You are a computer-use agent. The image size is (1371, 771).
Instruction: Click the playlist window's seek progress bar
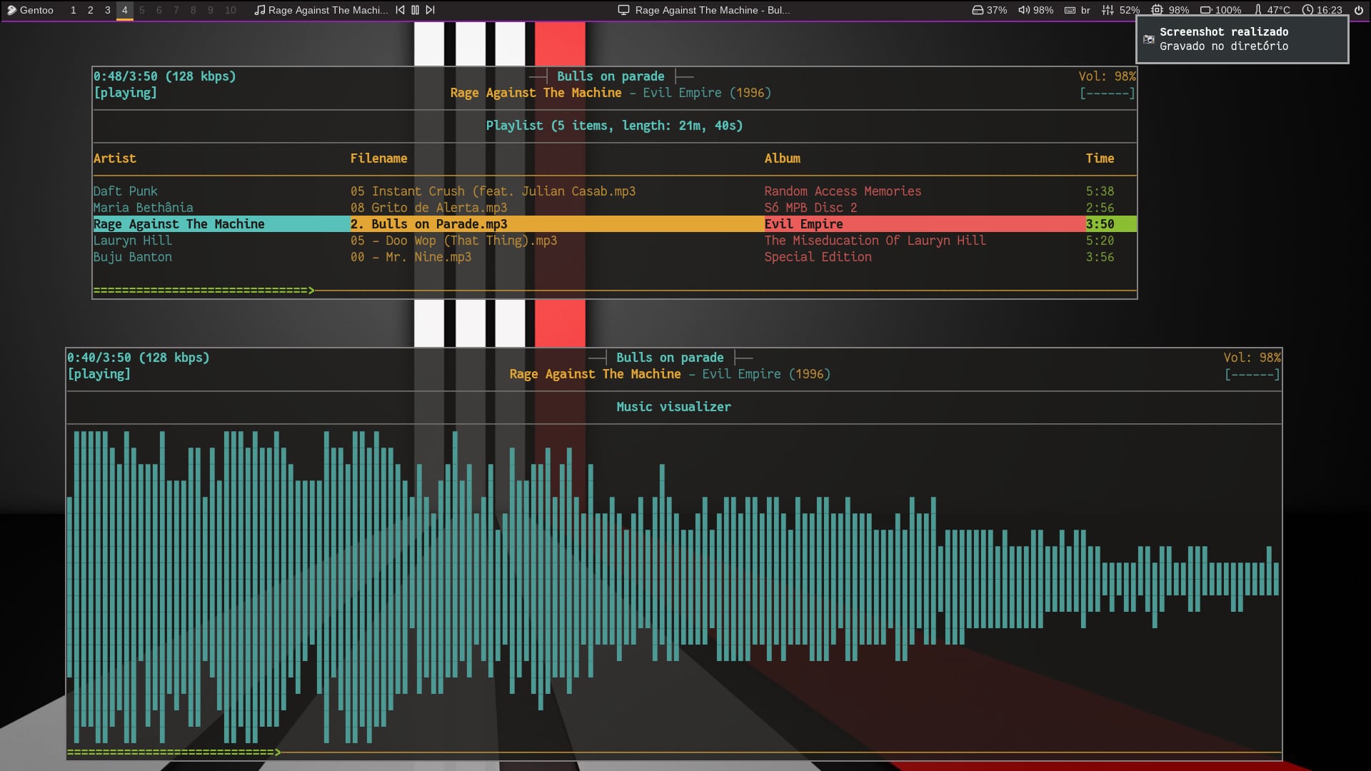(x=614, y=291)
